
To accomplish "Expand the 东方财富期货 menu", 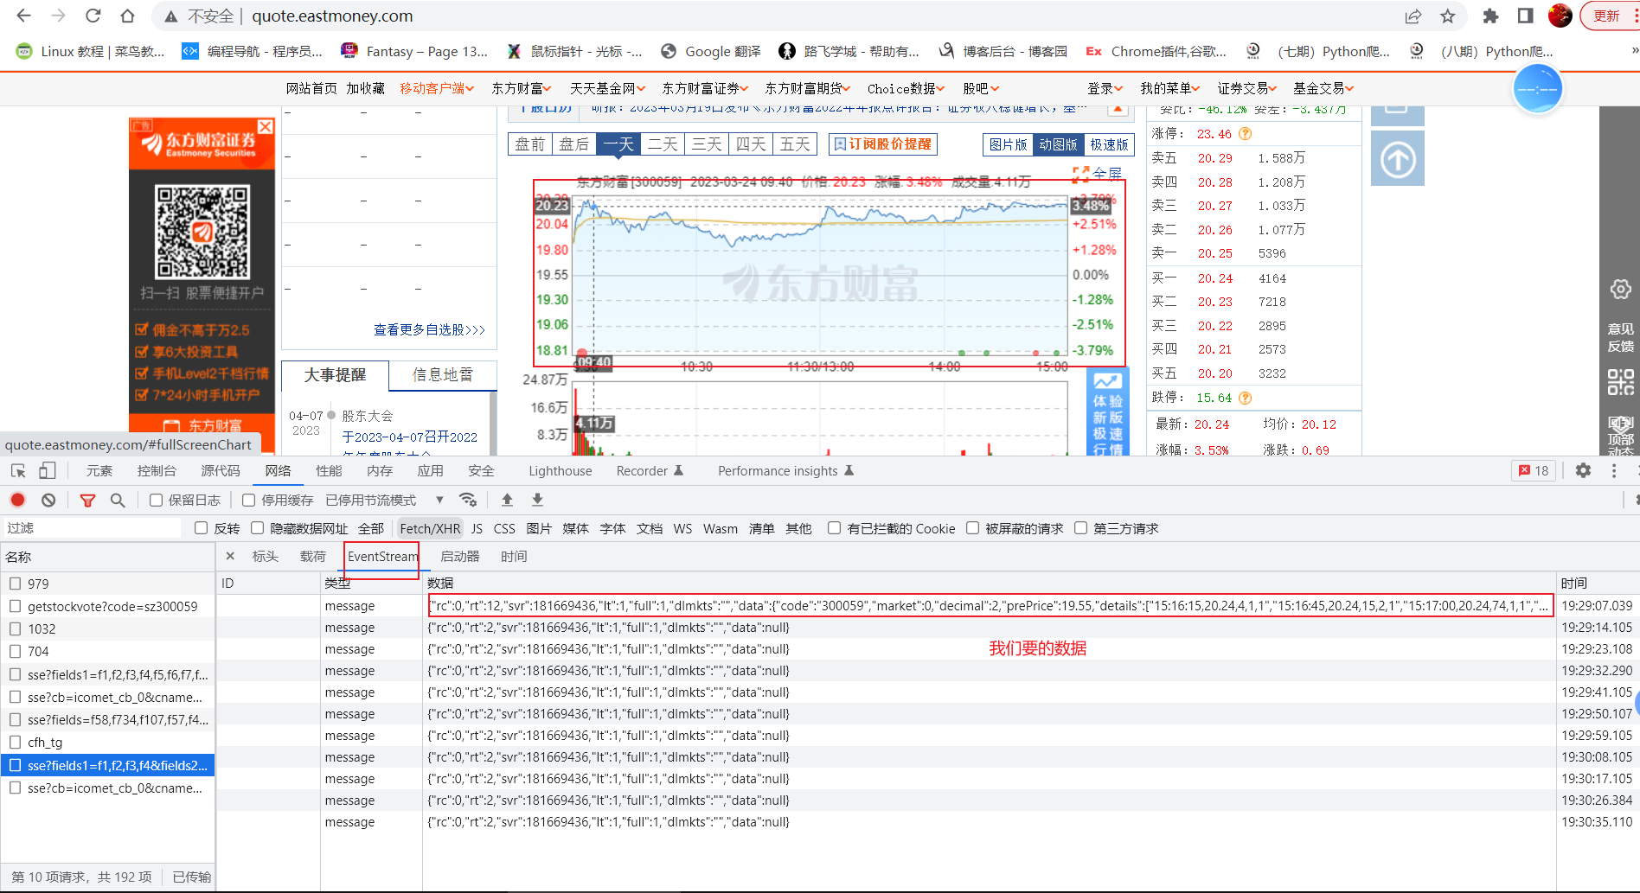I will (x=808, y=88).
